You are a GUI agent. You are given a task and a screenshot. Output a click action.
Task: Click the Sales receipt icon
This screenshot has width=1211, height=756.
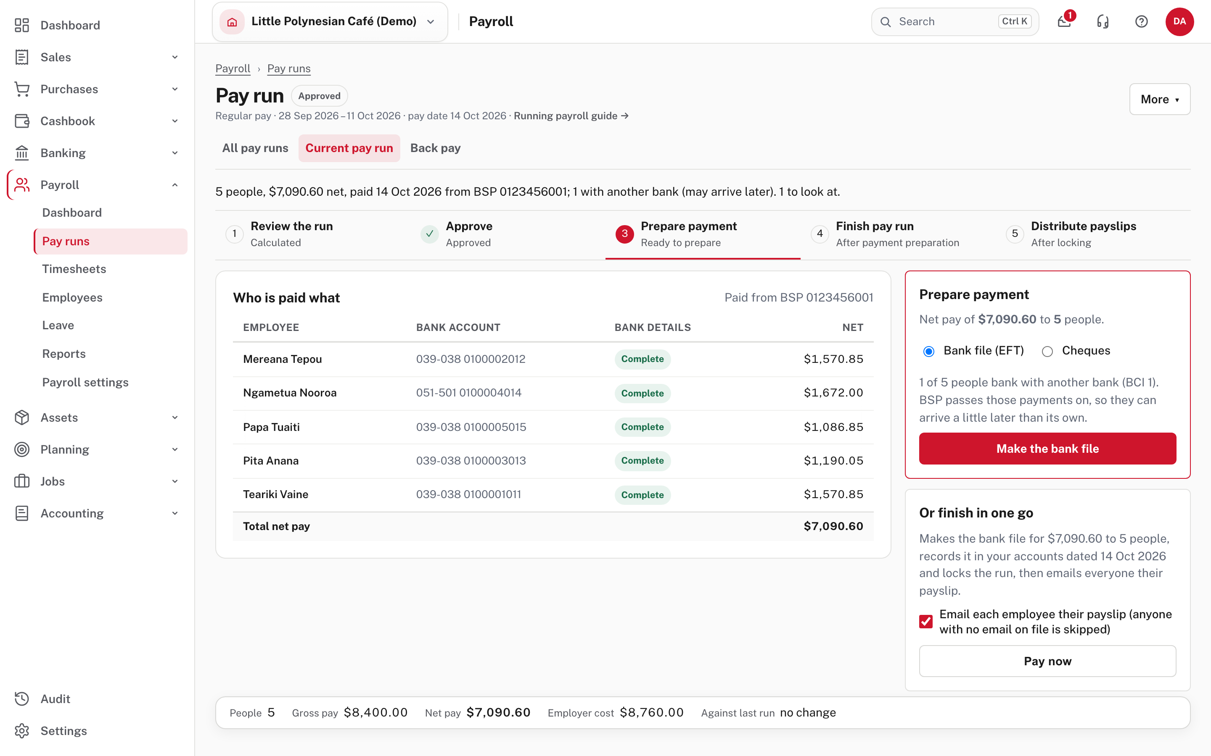(21, 57)
